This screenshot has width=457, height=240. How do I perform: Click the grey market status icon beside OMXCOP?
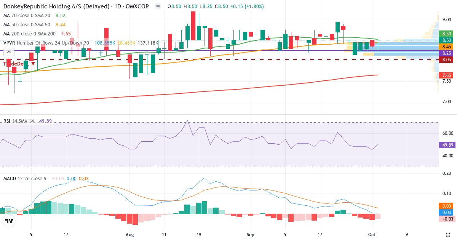tap(158, 6)
